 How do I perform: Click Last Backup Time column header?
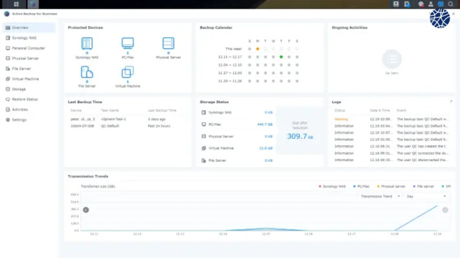[x=162, y=110]
